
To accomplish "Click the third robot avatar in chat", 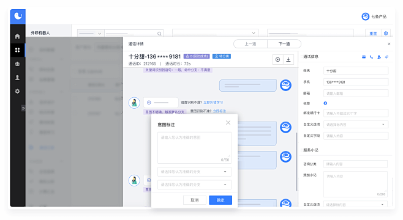I will point(285,156).
